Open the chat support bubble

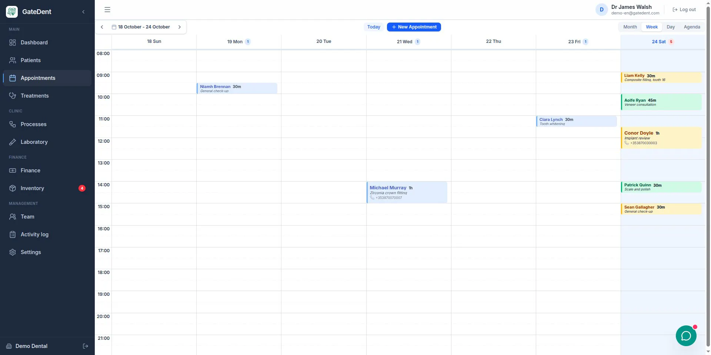[x=686, y=336]
